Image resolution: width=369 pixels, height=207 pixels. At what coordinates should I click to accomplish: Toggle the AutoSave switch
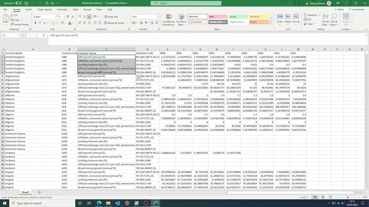click(x=18, y=3)
